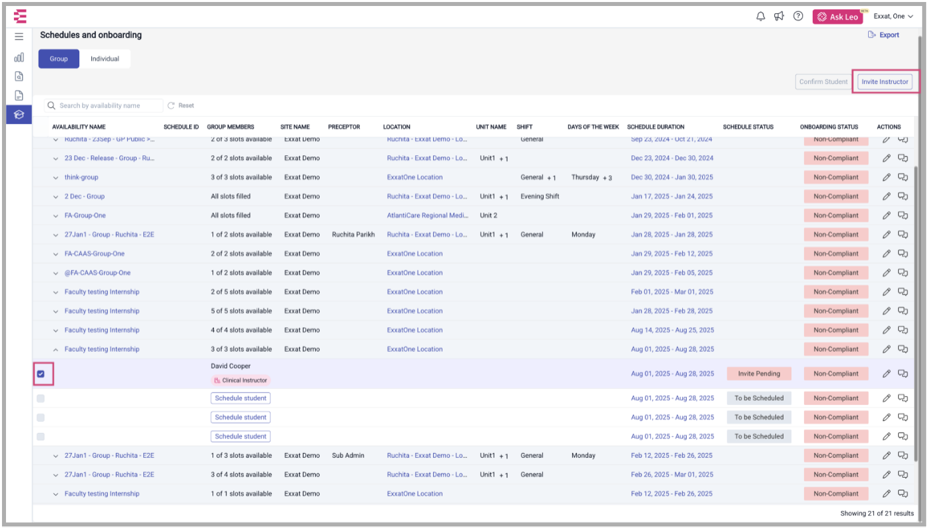Click the announcements megaphone icon

pyautogui.click(x=779, y=17)
